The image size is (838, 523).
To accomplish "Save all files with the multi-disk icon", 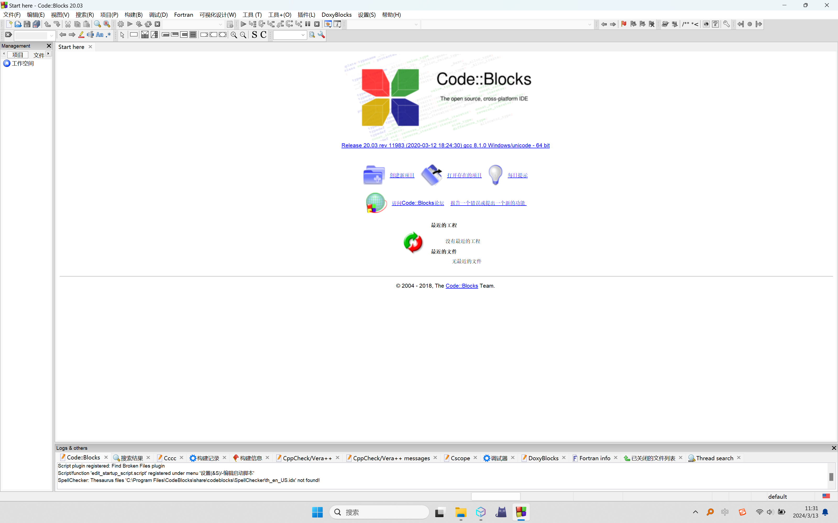I will coord(36,24).
